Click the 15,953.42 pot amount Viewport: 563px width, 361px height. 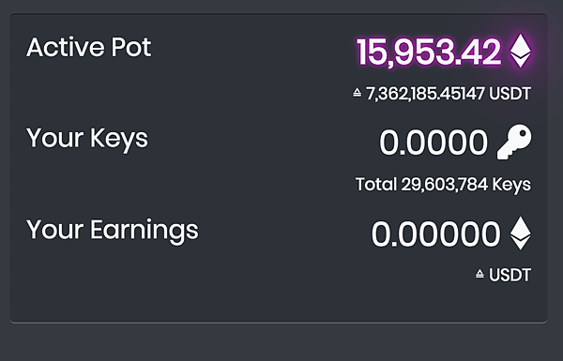point(429,52)
